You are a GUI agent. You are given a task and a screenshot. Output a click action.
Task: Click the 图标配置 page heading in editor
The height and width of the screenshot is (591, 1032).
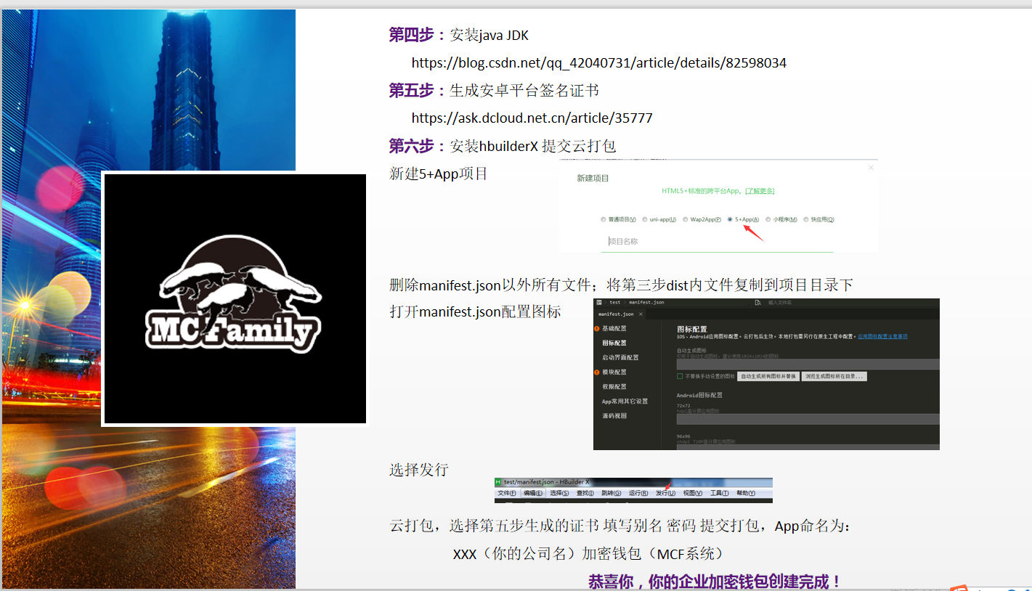pyautogui.click(x=692, y=329)
